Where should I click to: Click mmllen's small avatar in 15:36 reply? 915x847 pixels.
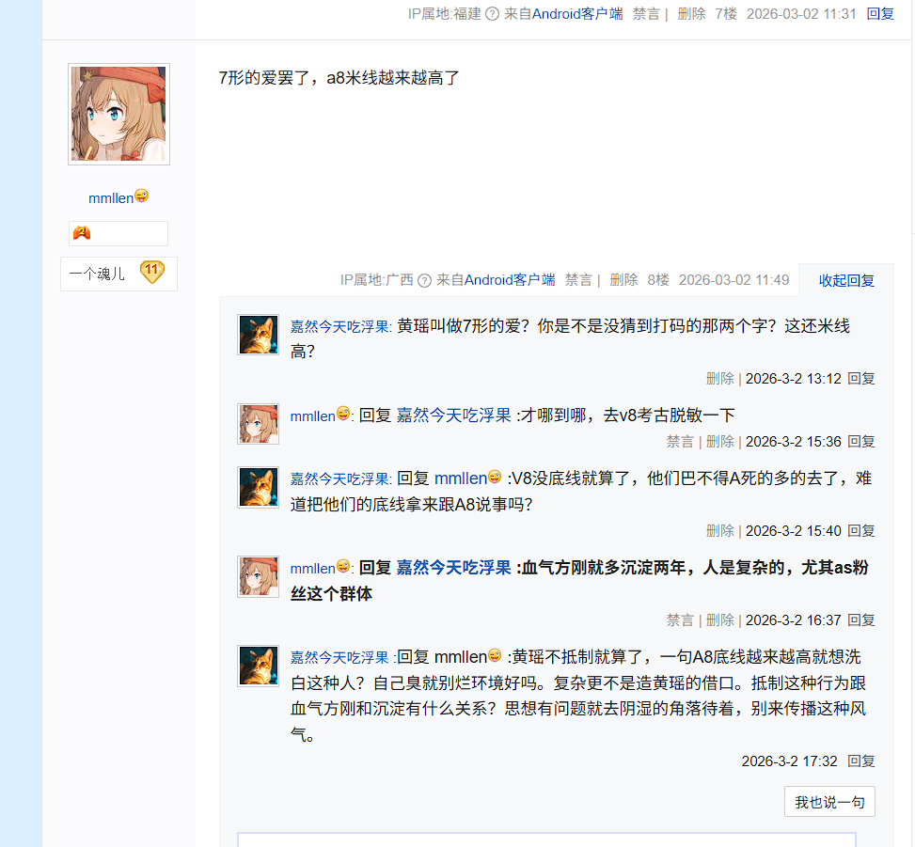pos(258,424)
